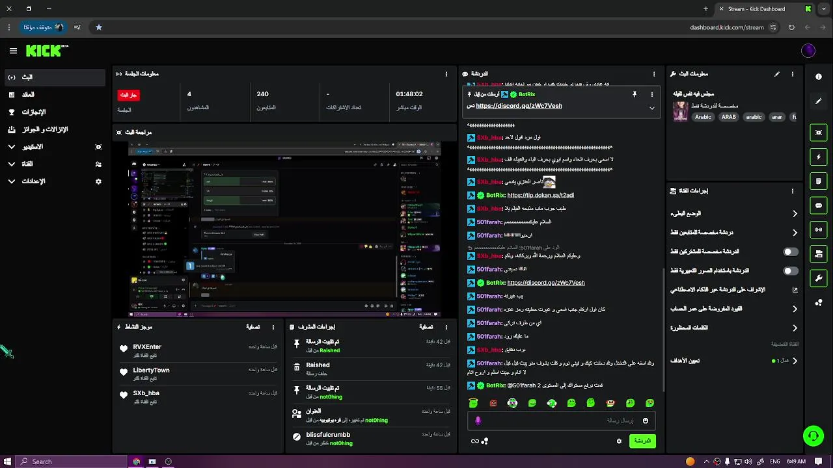Screen dimensions: 833x468
Task: Click infinity icon below message box
Action: 475,441
